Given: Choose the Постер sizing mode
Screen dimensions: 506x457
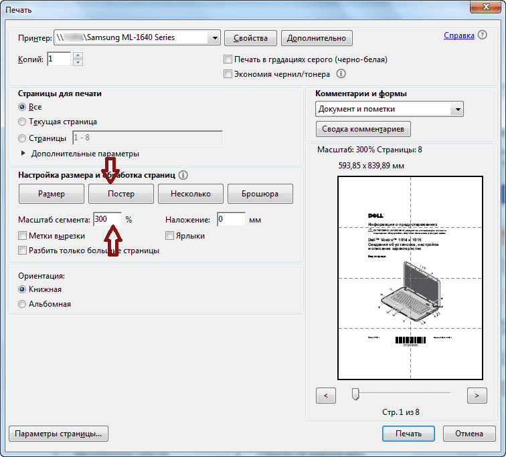Looking at the screenshot, I should click(121, 194).
